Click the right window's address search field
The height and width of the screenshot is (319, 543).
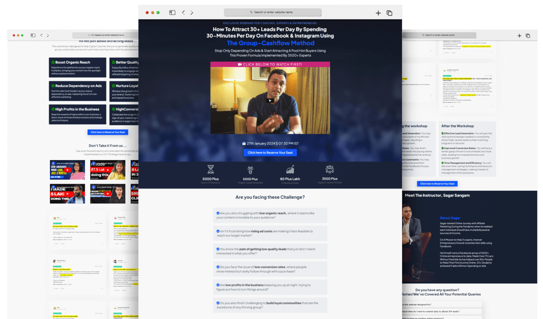pos(439,35)
